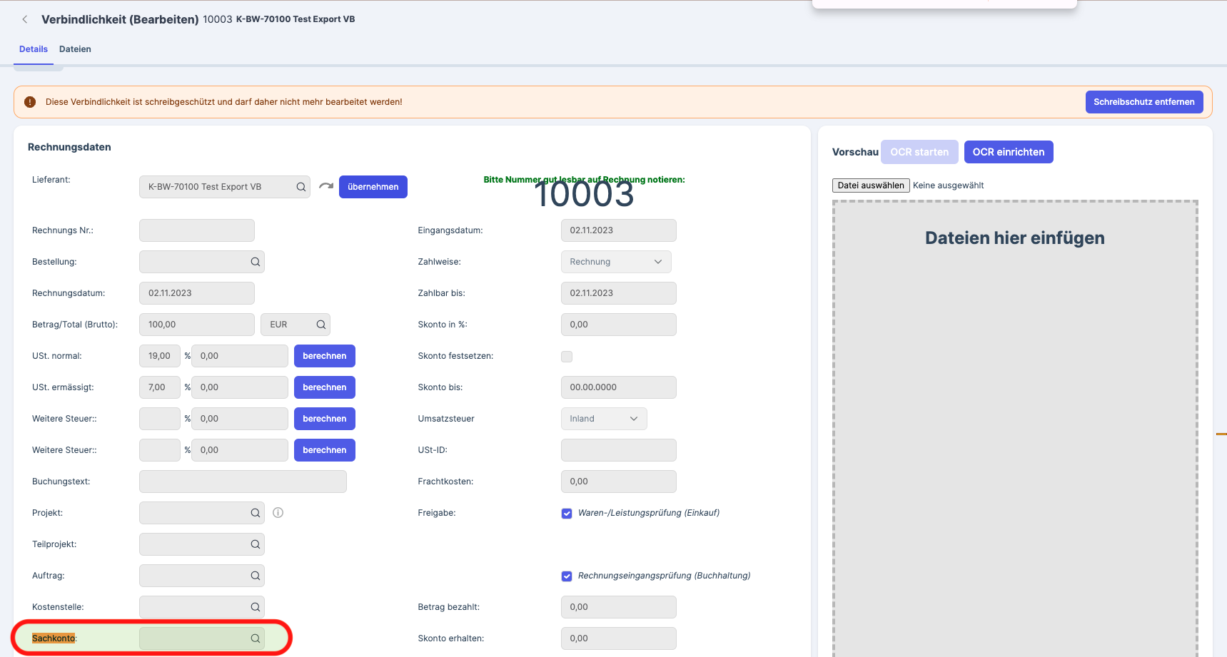Show info icon beside Projekt field
The height and width of the screenshot is (657, 1227).
(278, 512)
